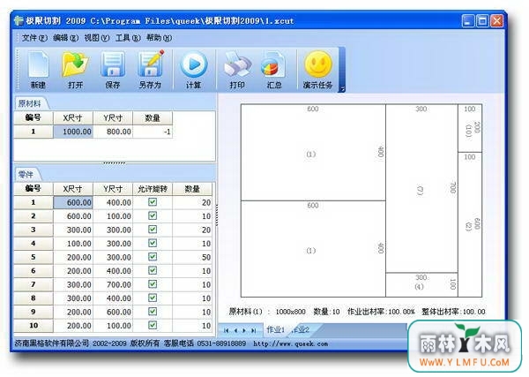Start calculation with 计算 play icon
Screen dimensions: 529x377
point(194,71)
